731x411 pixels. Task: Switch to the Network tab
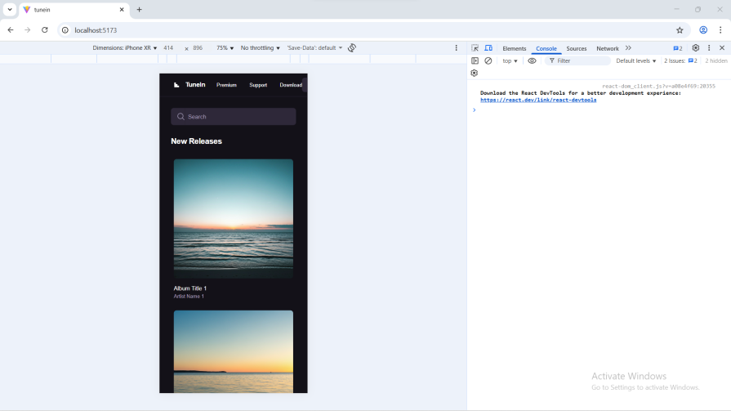click(608, 48)
